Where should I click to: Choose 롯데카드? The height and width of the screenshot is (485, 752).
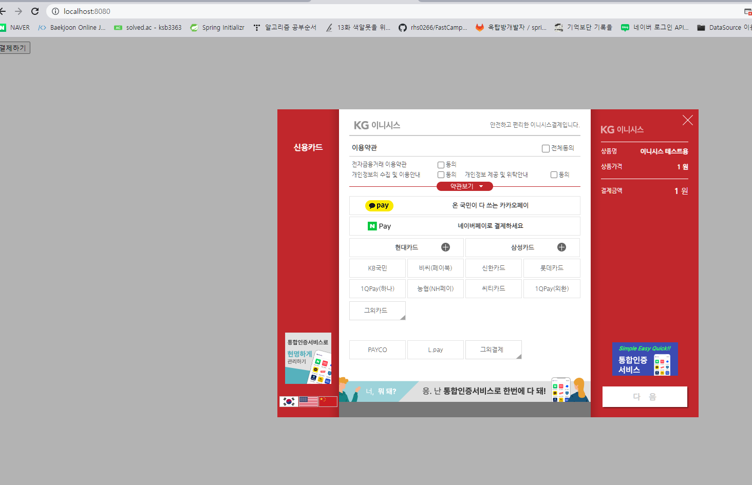point(552,268)
